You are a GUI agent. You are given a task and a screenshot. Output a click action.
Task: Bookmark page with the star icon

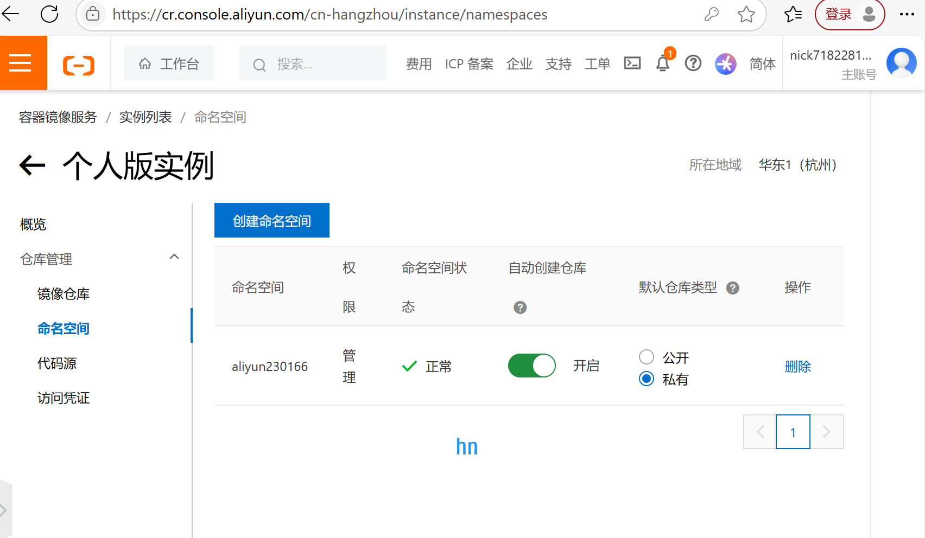click(x=746, y=14)
